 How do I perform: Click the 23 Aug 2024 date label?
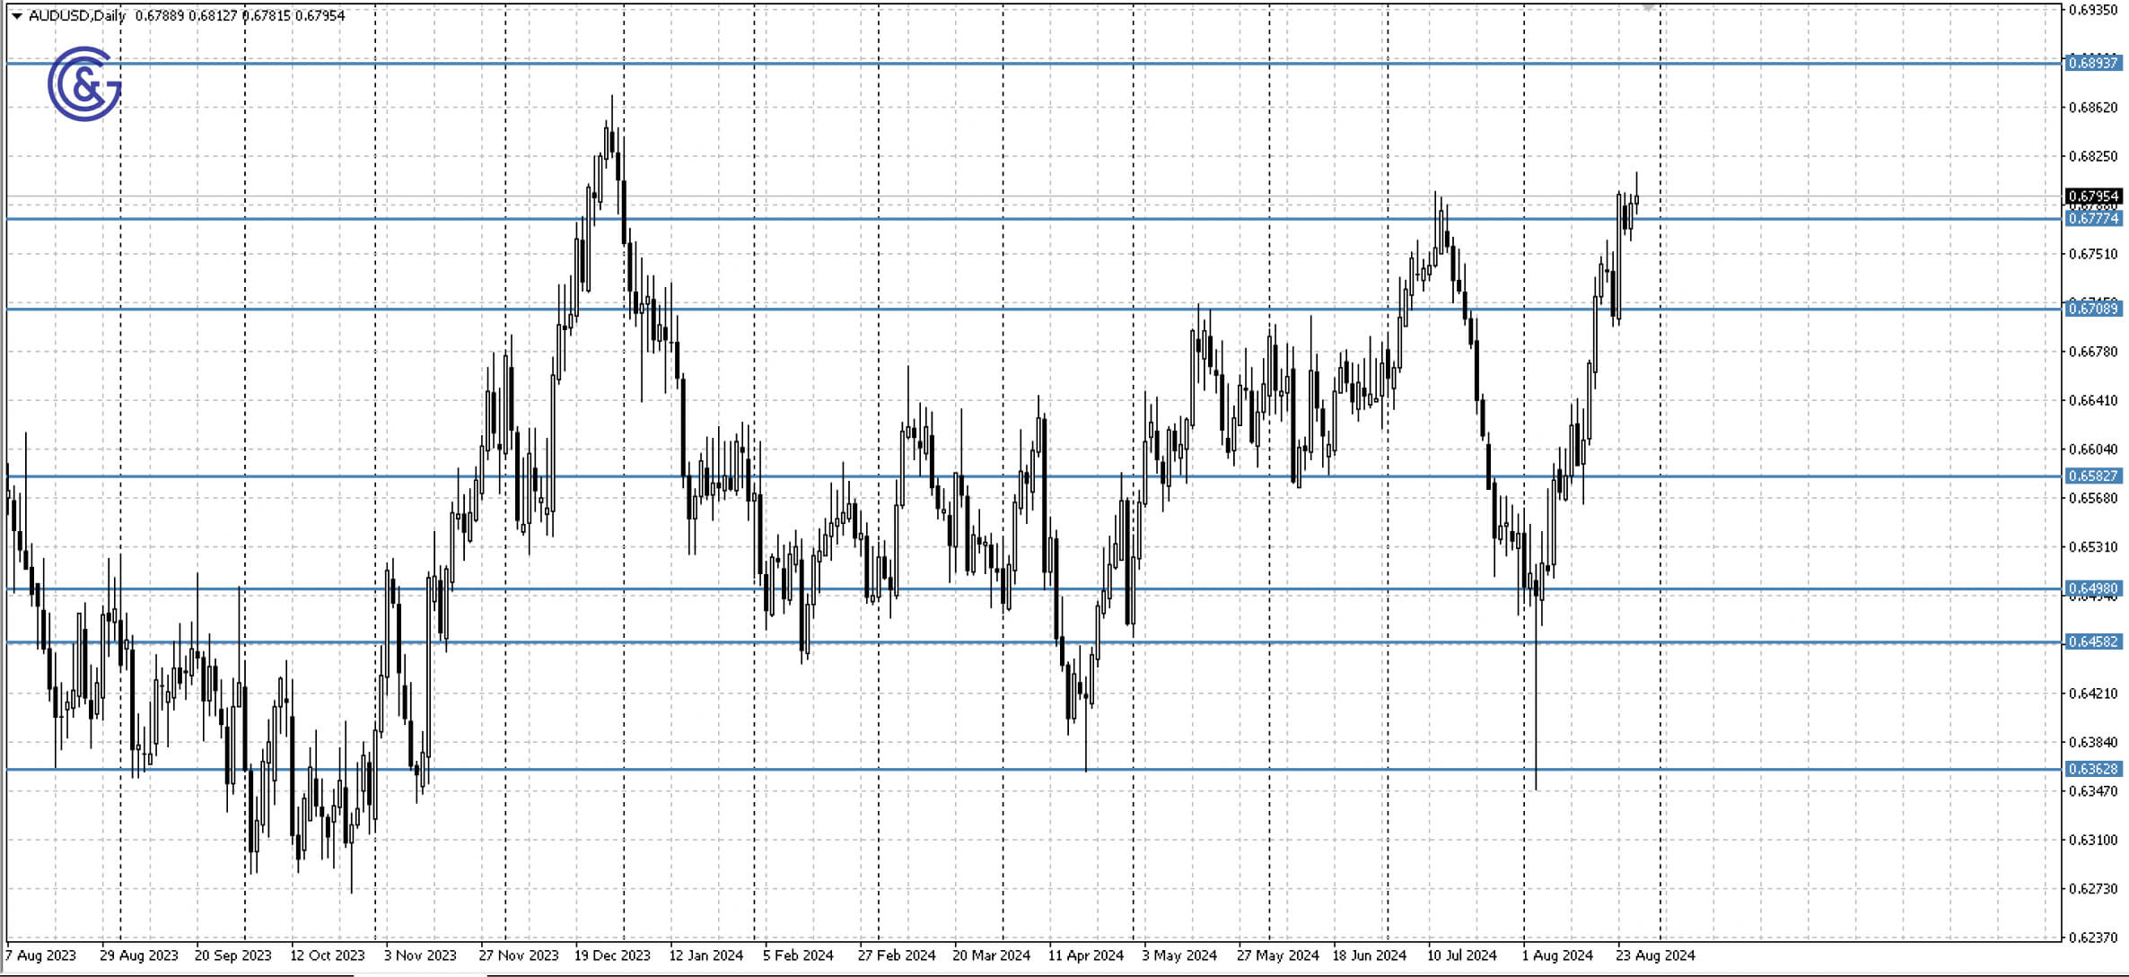(1657, 955)
